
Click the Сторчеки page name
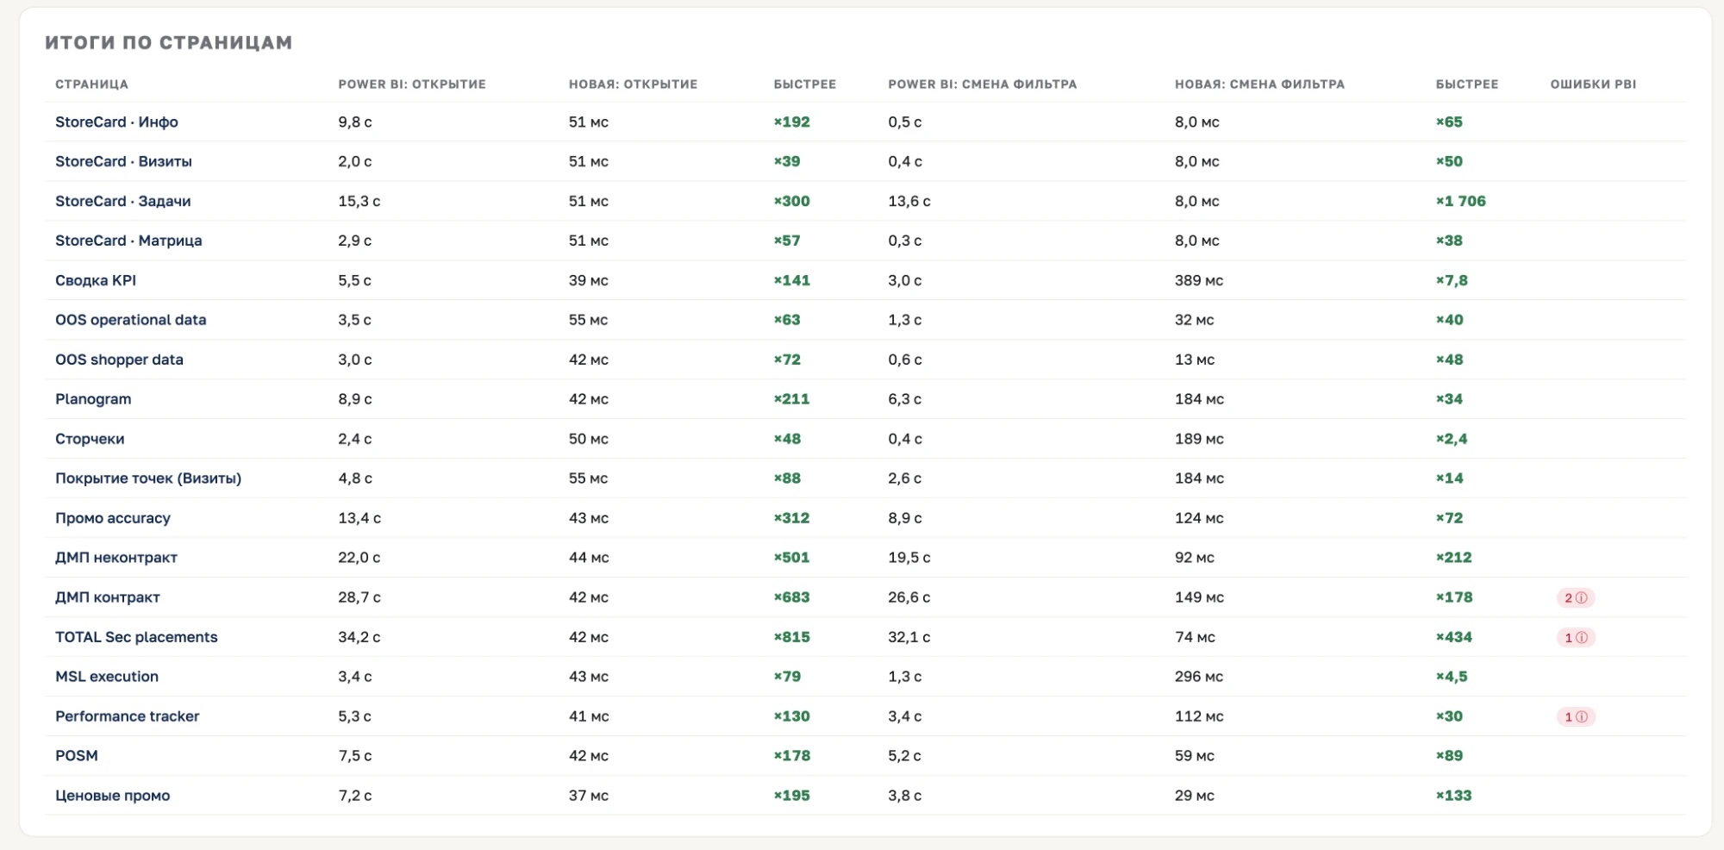click(x=90, y=439)
